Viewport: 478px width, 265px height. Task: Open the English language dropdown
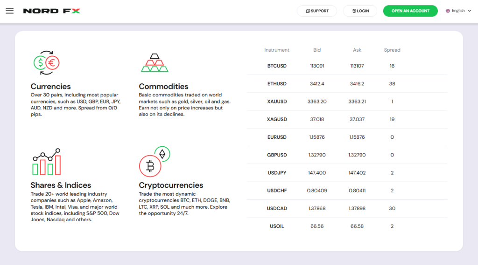tap(458, 11)
